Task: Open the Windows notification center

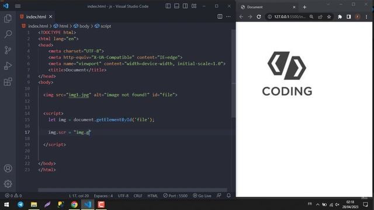Action: tap(365, 205)
